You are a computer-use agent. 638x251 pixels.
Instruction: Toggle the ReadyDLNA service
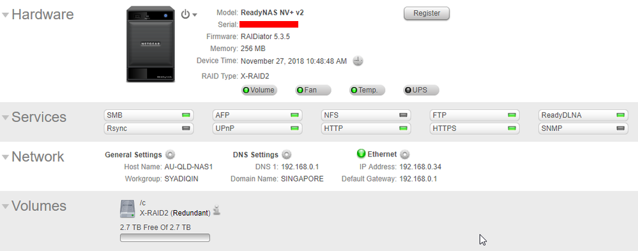click(x=584, y=115)
